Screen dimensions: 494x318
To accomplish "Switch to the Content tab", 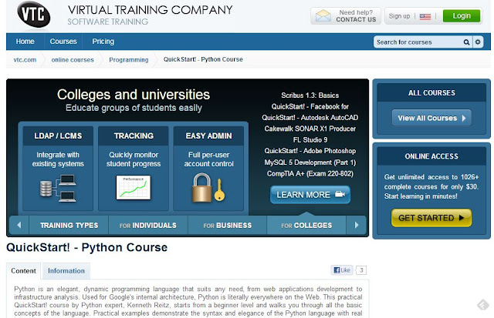I will 23,271.
